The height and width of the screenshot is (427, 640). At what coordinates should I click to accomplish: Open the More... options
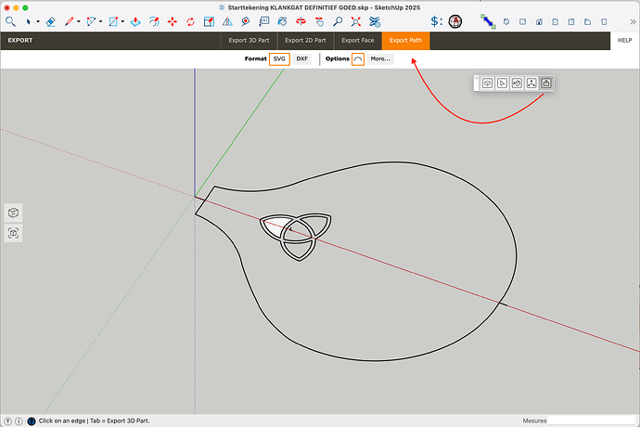(x=380, y=58)
